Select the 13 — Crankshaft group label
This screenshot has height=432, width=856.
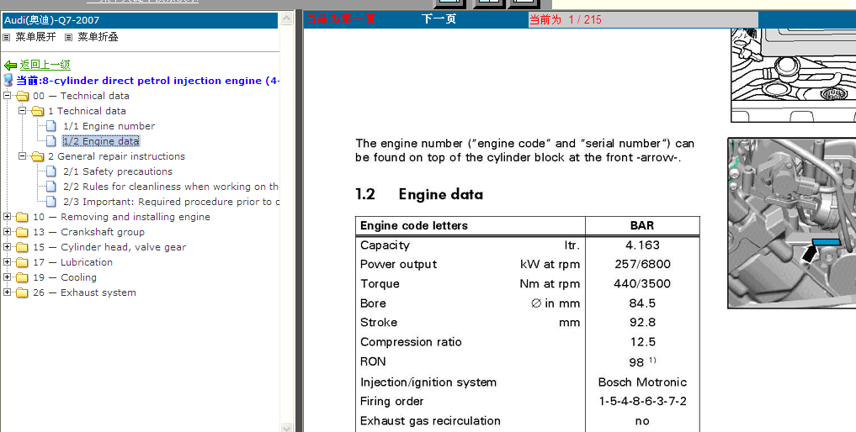click(88, 232)
